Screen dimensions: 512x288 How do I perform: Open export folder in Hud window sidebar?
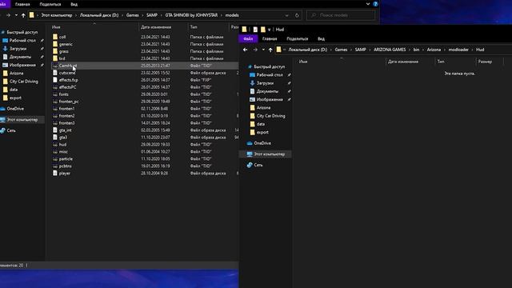click(262, 132)
